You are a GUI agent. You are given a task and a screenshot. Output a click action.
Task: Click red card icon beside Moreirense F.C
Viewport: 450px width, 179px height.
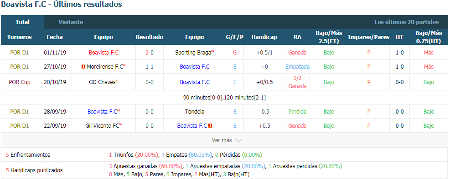coord(83,67)
